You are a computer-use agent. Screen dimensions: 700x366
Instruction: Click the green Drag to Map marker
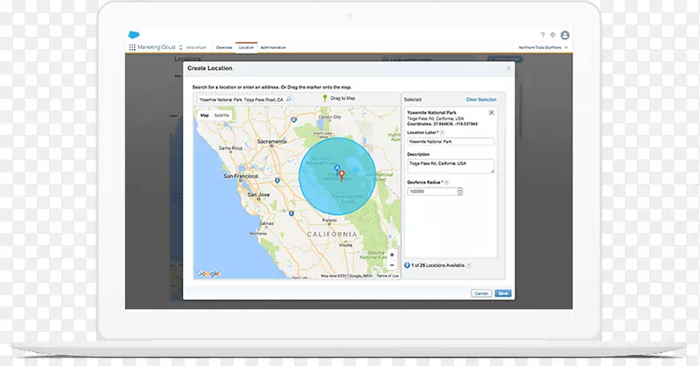click(x=322, y=99)
